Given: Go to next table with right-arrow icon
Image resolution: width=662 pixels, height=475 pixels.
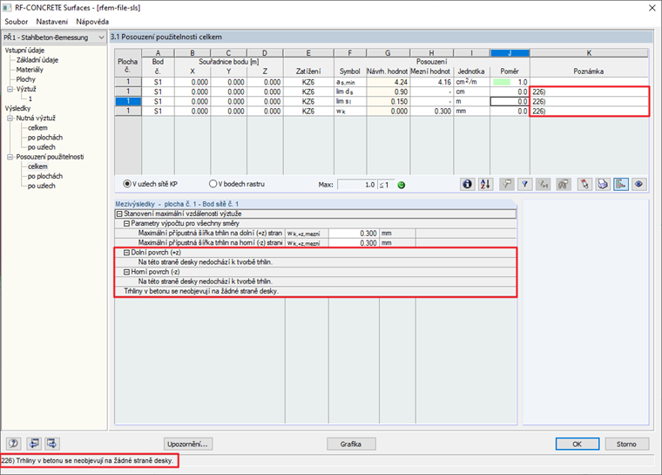Looking at the screenshot, I should tap(52, 444).
